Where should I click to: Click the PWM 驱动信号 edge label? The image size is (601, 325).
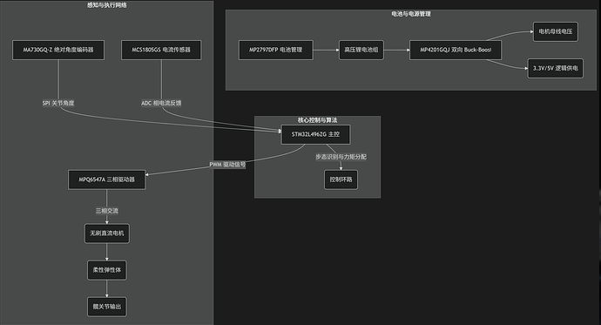point(227,165)
